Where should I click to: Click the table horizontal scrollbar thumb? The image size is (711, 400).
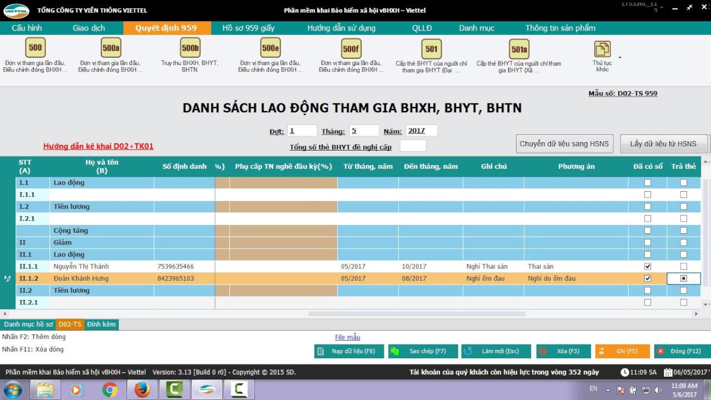coord(417,314)
